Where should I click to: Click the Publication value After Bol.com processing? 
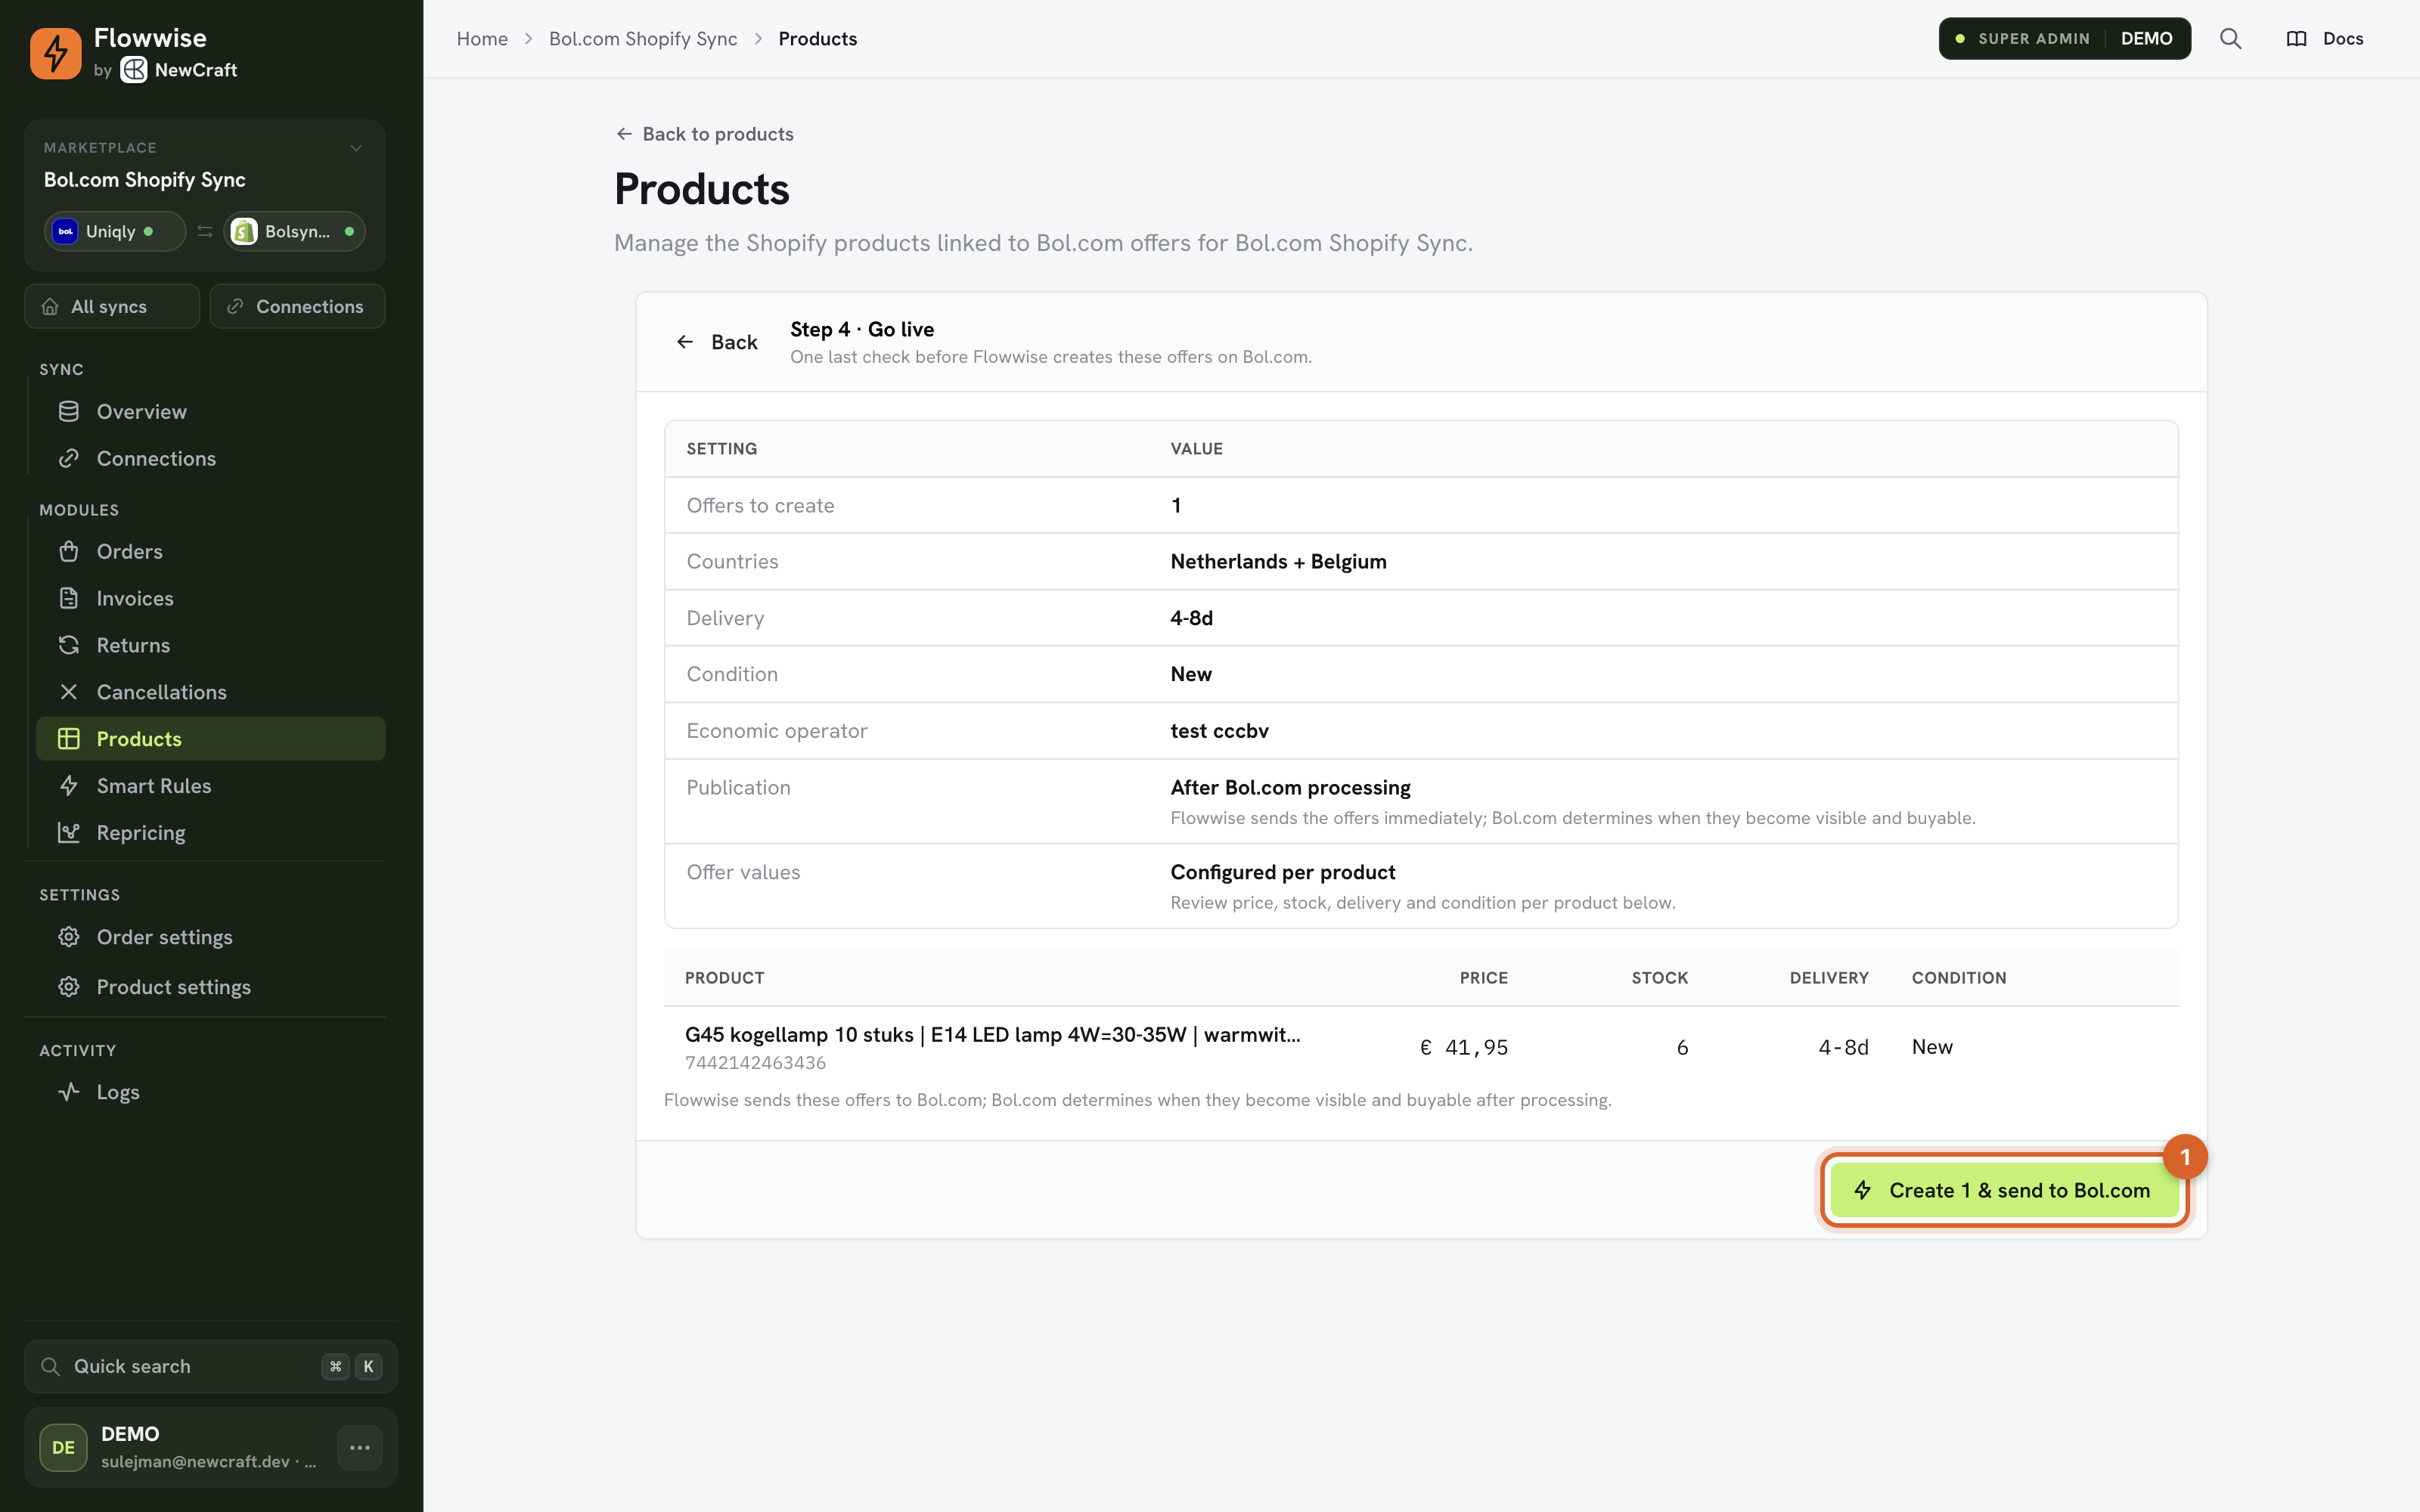1290,787
